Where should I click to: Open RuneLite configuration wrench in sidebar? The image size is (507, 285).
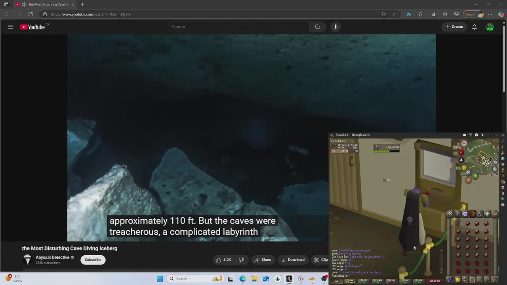503,141
